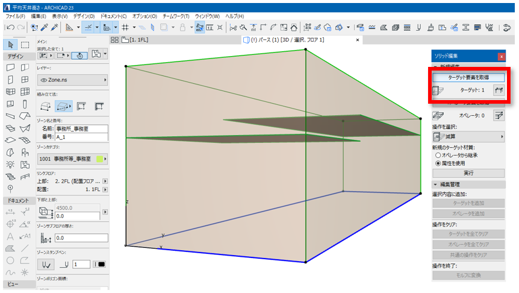
Task: Select '属性を使用' radio option
Action: click(x=438, y=163)
